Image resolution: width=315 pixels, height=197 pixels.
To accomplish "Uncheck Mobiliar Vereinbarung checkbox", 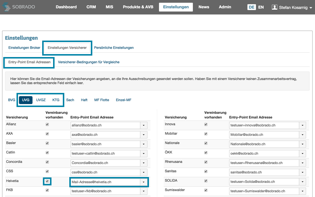I will pos(206,134).
